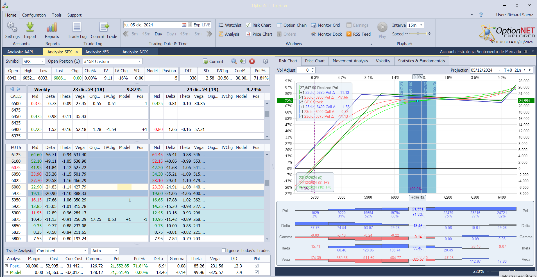This screenshot has width=537, height=277.
Task: Open the Movement Analysis chart tab
Action: tap(350, 61)
